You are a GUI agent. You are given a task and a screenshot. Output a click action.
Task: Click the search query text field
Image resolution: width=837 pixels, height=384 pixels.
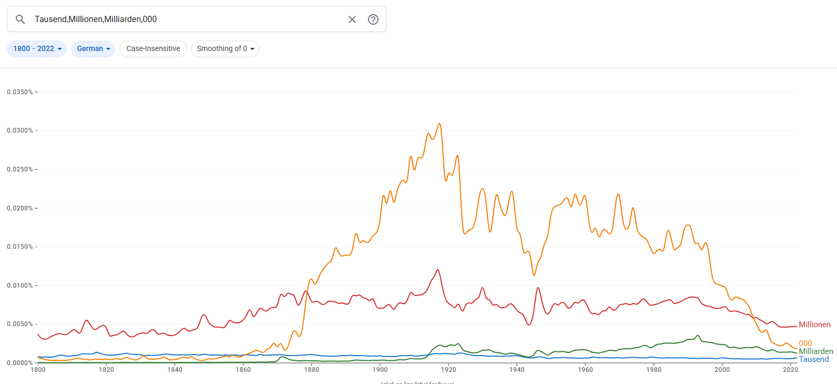pos(184,19)
